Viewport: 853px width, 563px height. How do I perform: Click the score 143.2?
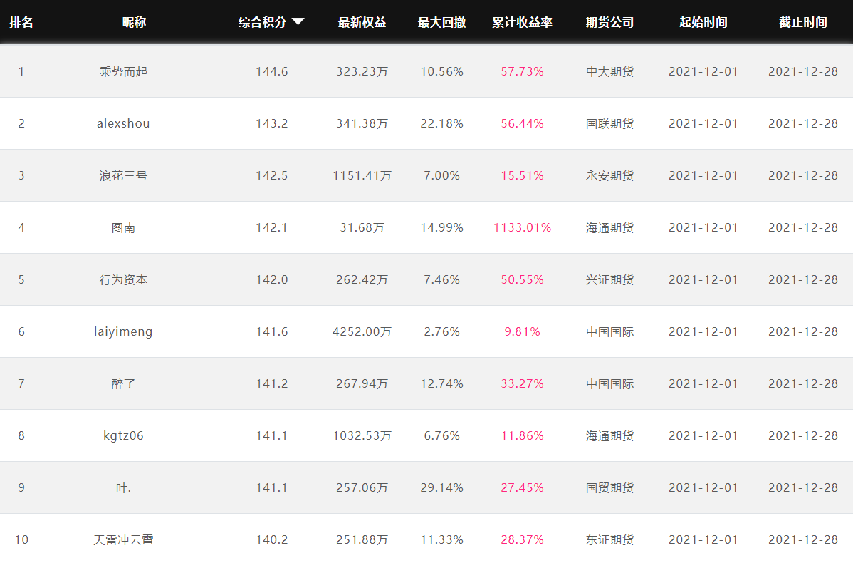pos(272,123)
